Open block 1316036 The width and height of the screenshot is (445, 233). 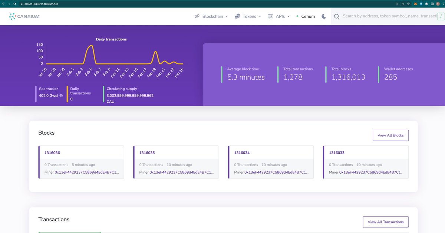(52, 152)
